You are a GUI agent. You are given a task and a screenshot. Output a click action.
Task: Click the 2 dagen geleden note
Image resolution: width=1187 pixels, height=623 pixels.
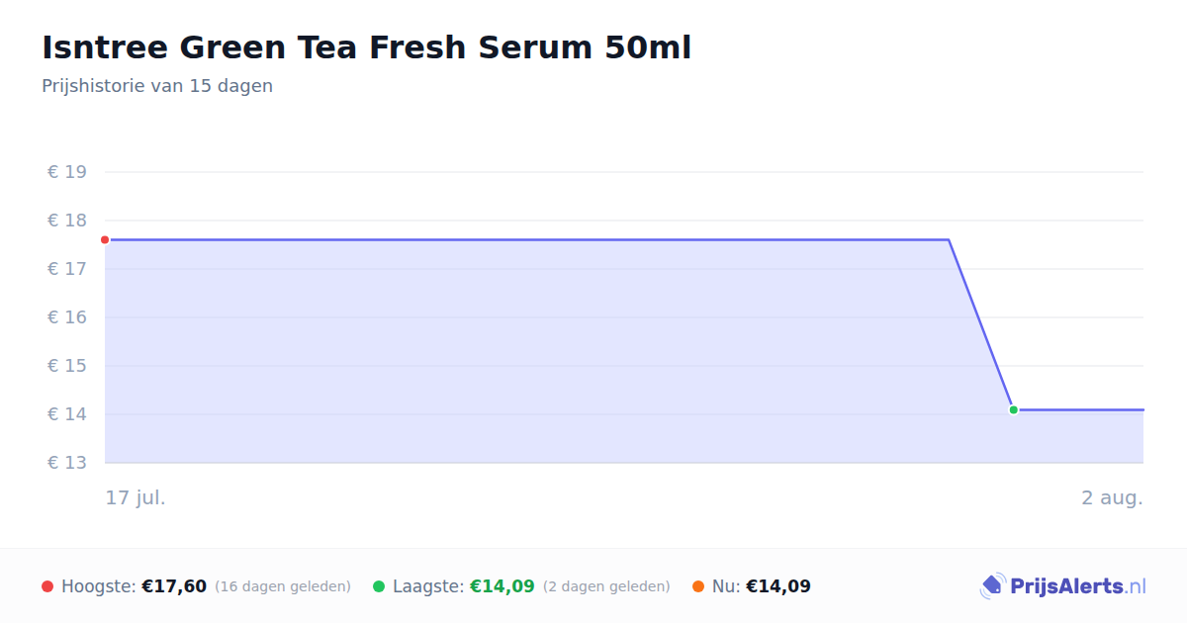[x=606, y=586]
